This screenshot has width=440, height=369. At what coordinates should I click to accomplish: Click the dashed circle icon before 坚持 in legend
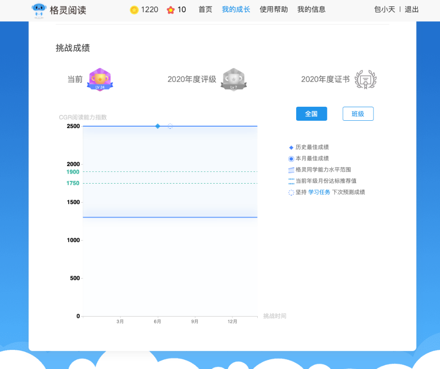point(291,193)
